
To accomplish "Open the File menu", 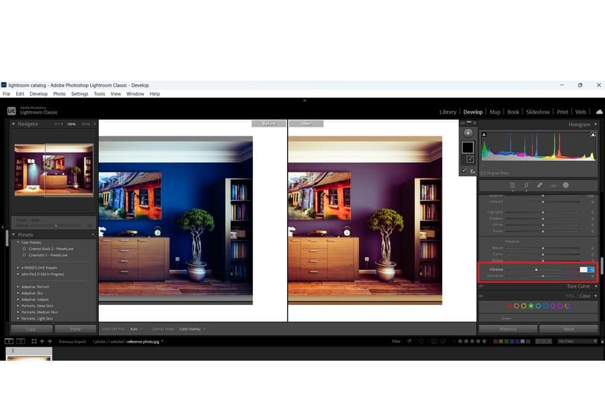I will pos(7,94).
